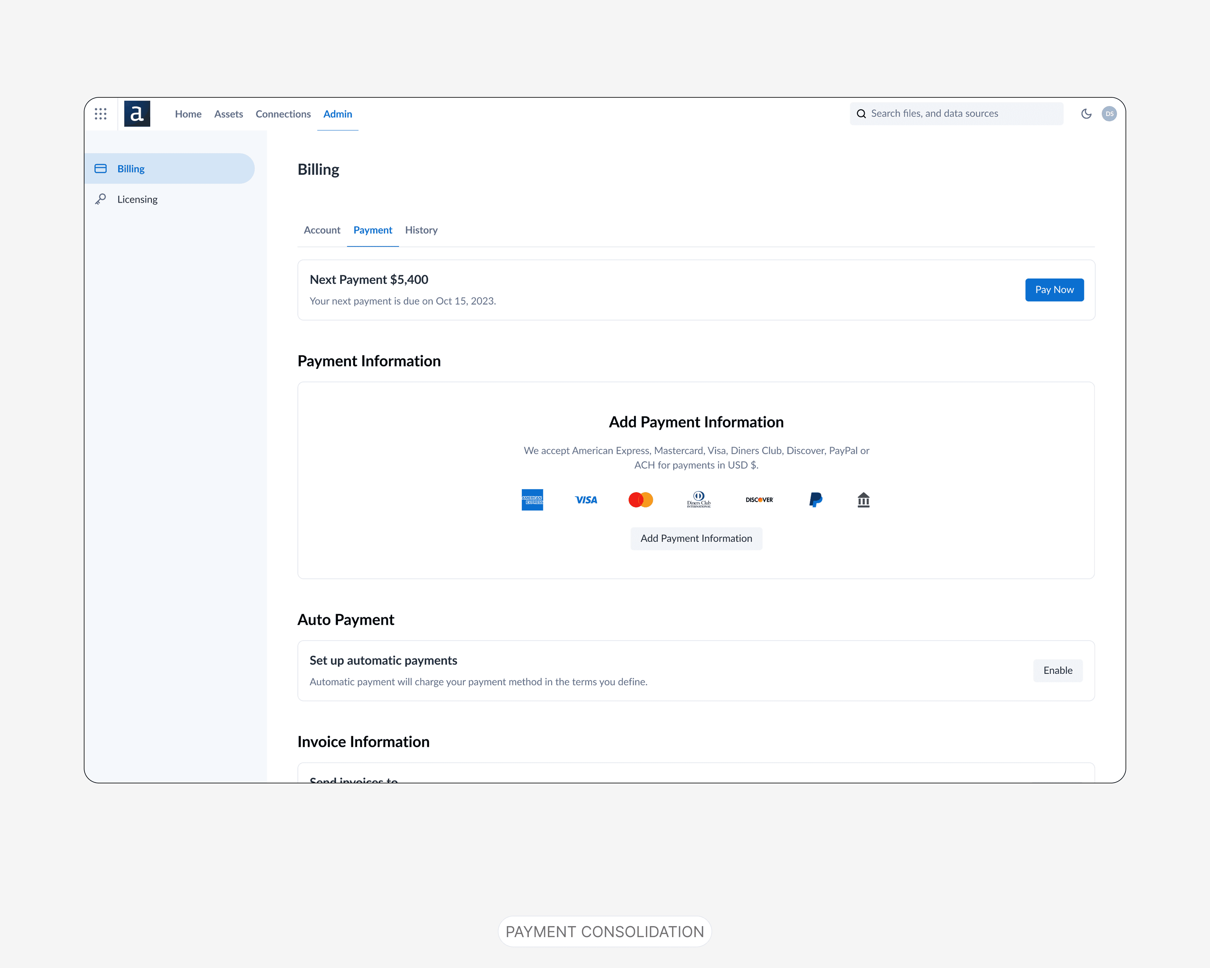This screenshot has height=968, width=1210.
Task: Click the American Express card icon
Action: tap(532, 499)
